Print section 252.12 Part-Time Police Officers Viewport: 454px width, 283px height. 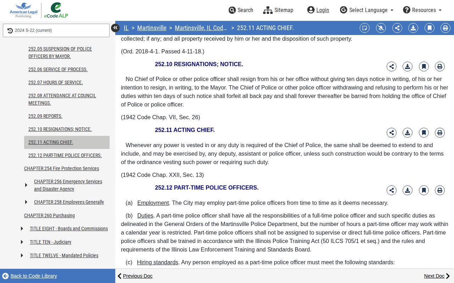pos(440,190)
